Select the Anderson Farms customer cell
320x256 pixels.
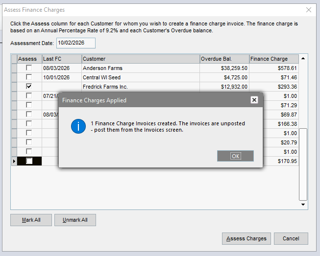coord(141,68)
